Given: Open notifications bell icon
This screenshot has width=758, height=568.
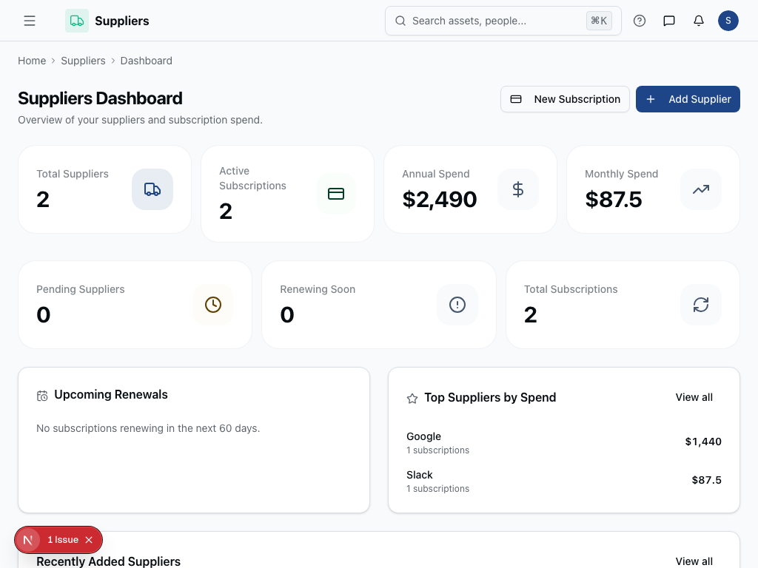Looking at the screenshot, I should (699, 21).
